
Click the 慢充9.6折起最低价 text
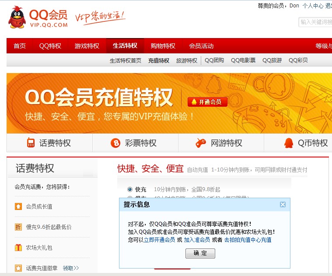[x=49, y=227]
